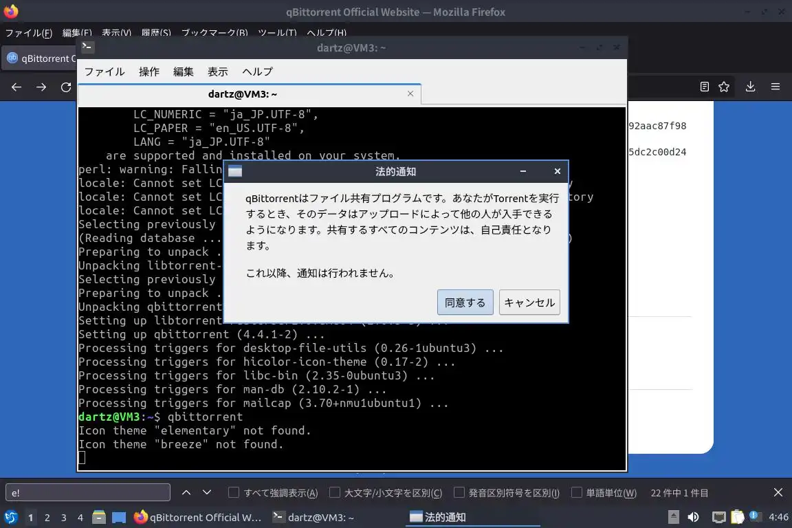Open file manager from taskbar
This screenshot has width=792, height=528.
click(99, 518)
